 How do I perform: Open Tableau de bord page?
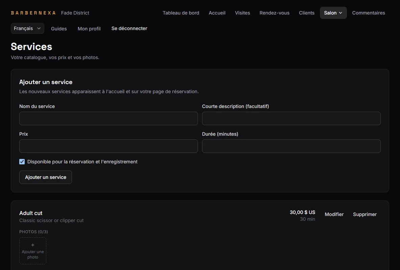(181, 13)
